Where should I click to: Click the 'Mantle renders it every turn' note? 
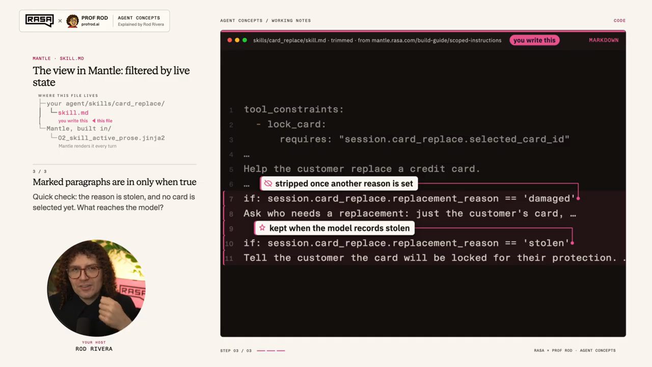pos(87,146)
